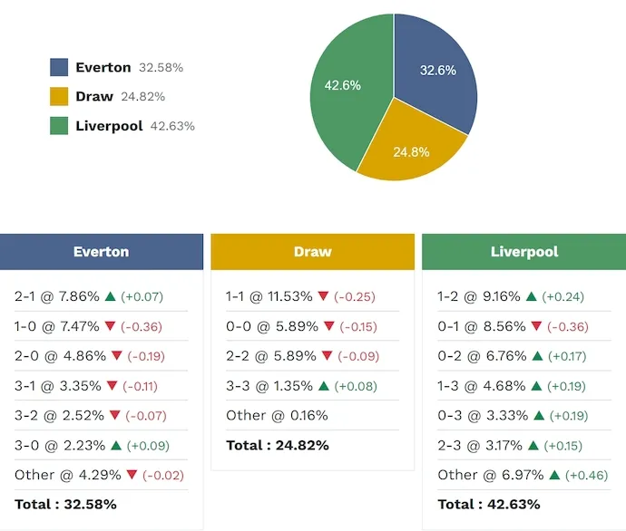626x531 pixels.
Task: Click the yellow Draw legend swatch
Action: (59, 97)
